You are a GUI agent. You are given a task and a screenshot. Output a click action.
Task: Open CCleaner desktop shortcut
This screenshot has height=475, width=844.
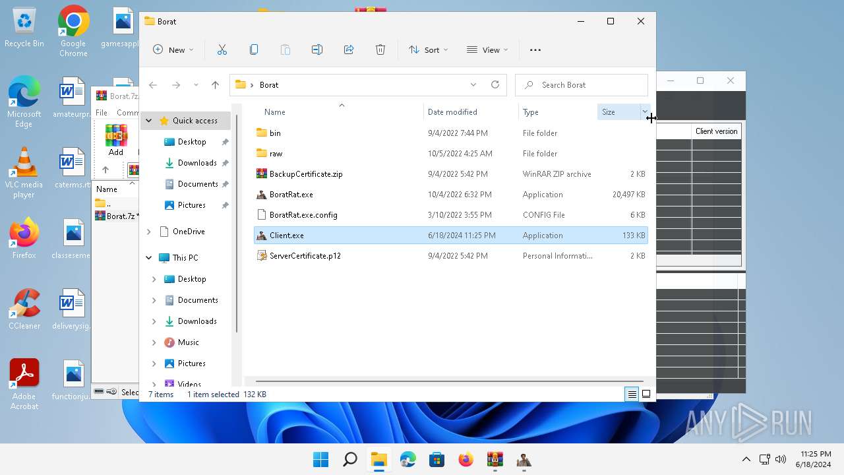coord(24,309)
